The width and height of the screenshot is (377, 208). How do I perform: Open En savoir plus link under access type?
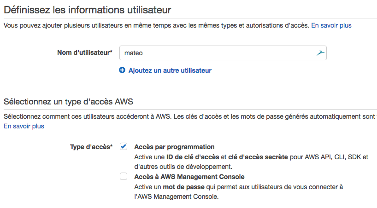click(24, 126)
